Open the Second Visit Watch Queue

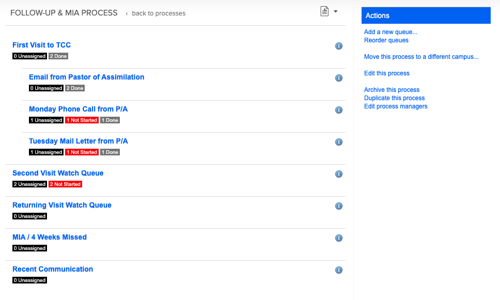click(x=58, y=173)
